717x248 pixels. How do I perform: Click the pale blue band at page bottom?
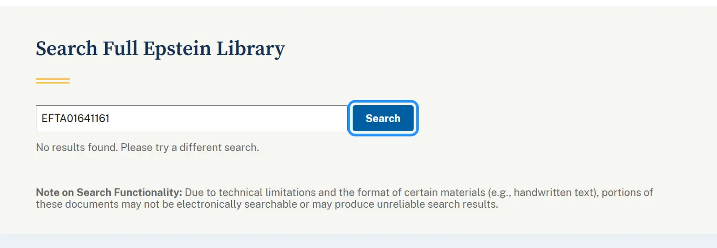click(358, 241)
